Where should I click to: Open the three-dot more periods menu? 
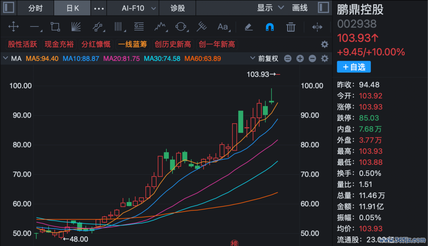99,8
